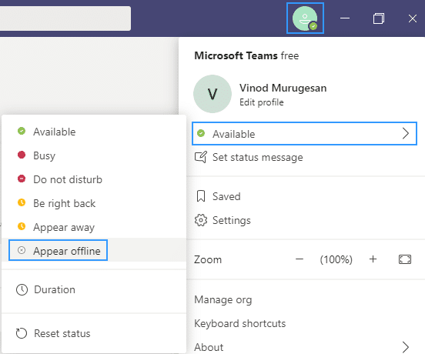The height and width of the screenshot is (354, 425).
Task: Click the 100% zoom reset value
Action: 336,259
